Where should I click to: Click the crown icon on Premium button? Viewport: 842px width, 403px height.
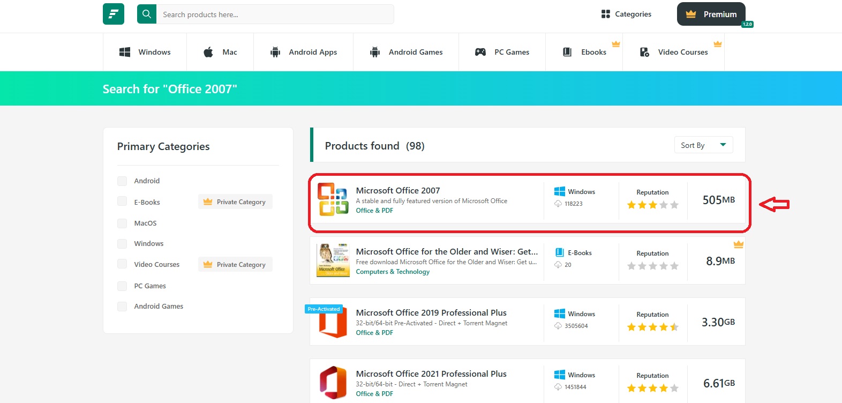pyautogui.click(x=691, y=14)
